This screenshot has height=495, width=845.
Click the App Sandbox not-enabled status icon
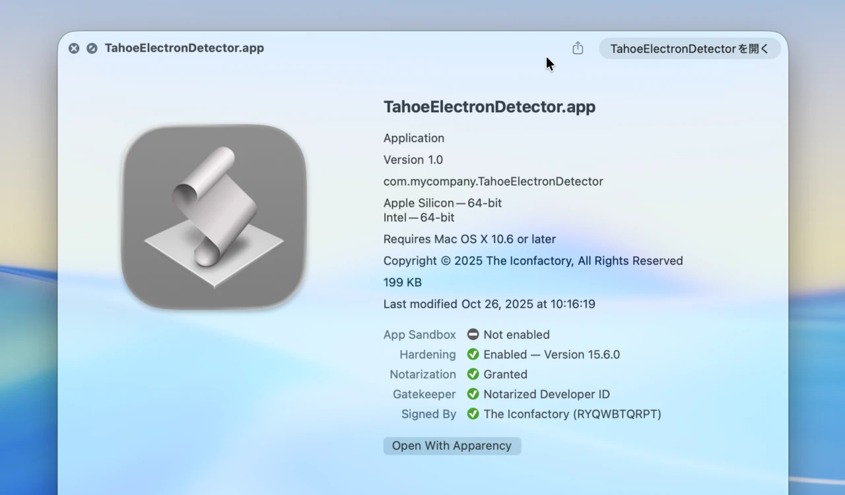(473, 334)
